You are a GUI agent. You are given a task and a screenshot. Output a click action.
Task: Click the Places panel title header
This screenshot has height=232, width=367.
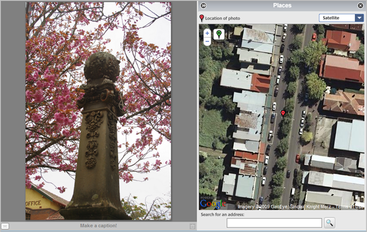coord(282,6)
